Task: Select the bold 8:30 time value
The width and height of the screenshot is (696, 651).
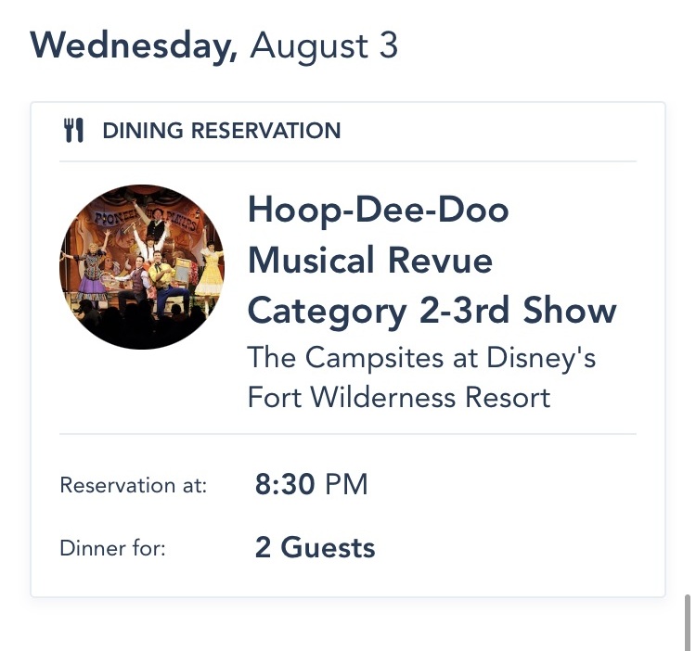Action: (285, 484)
